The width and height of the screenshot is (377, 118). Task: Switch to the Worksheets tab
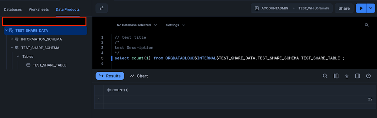pyautogui.click(x=39, y=9)
